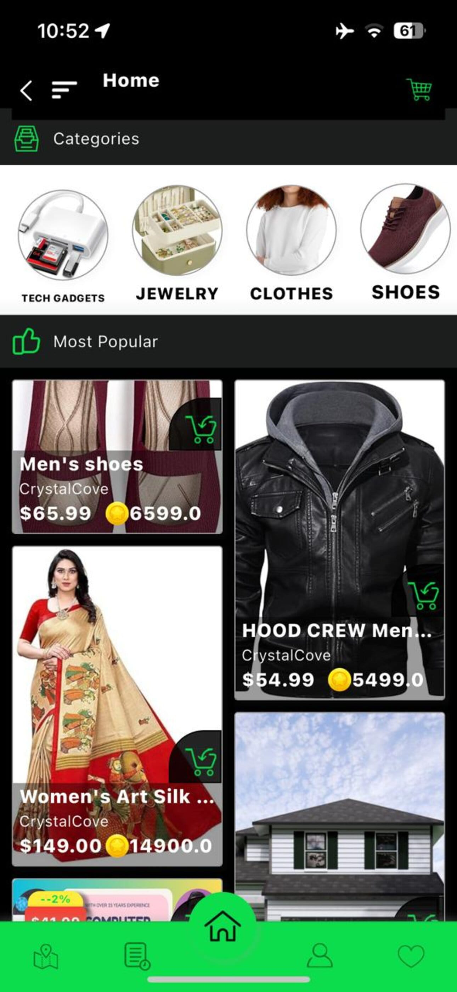Select the Clothes category
Screen dimensions: 457x992
291,243
